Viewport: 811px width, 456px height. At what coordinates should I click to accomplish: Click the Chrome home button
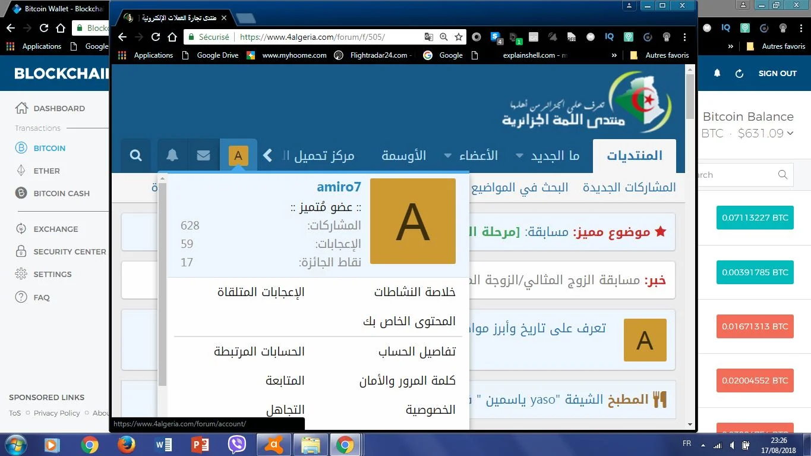tap(172, 37)
